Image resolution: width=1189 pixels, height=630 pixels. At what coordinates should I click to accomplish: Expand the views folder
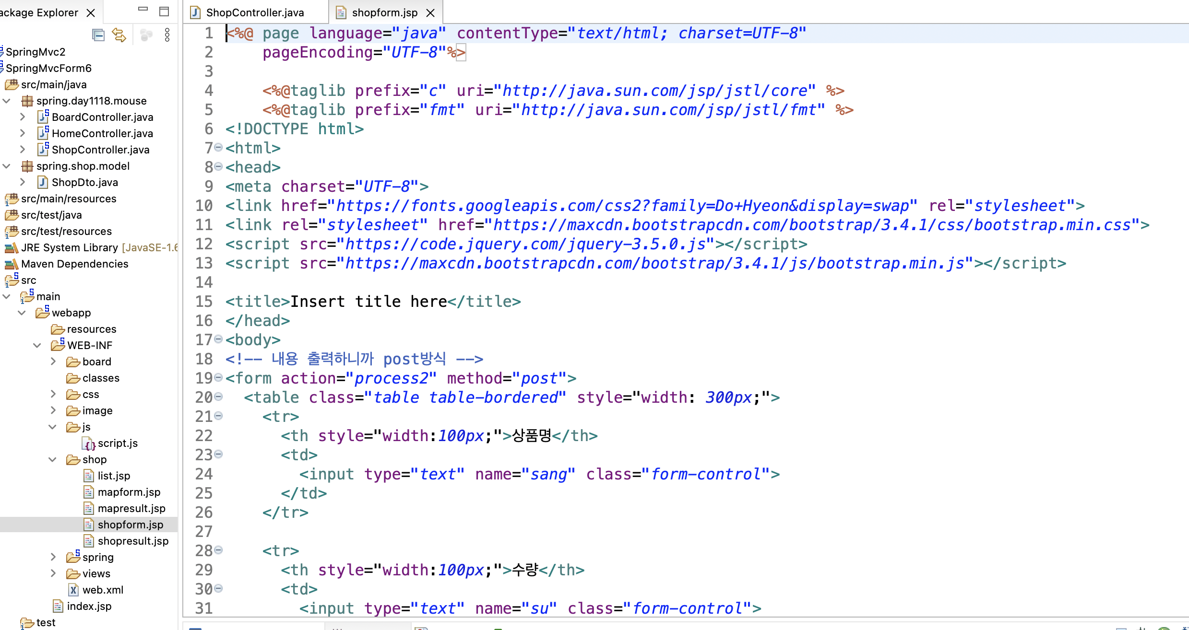[53, 573]
